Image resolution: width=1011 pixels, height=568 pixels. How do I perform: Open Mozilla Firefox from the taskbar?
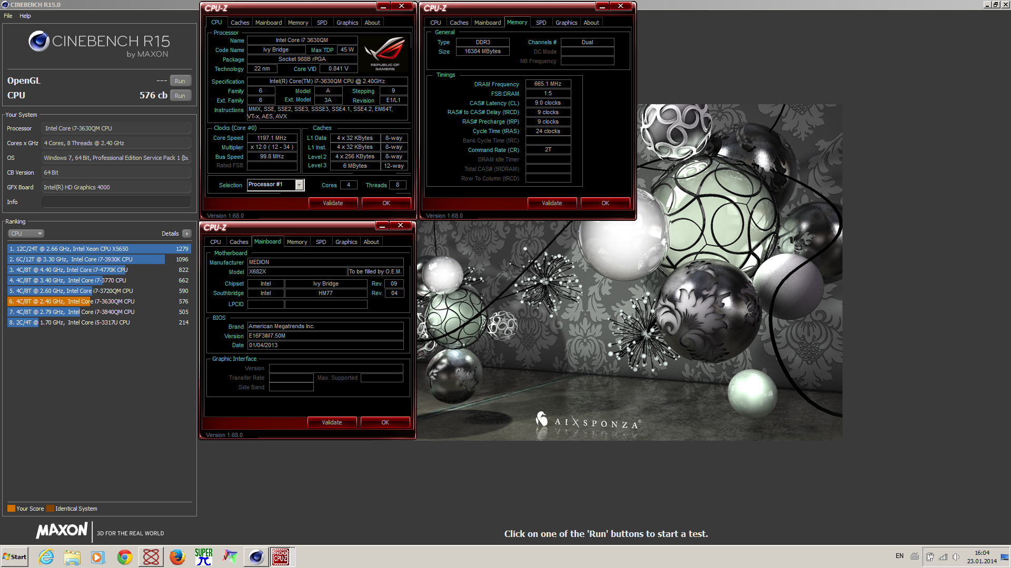(177, 557)
